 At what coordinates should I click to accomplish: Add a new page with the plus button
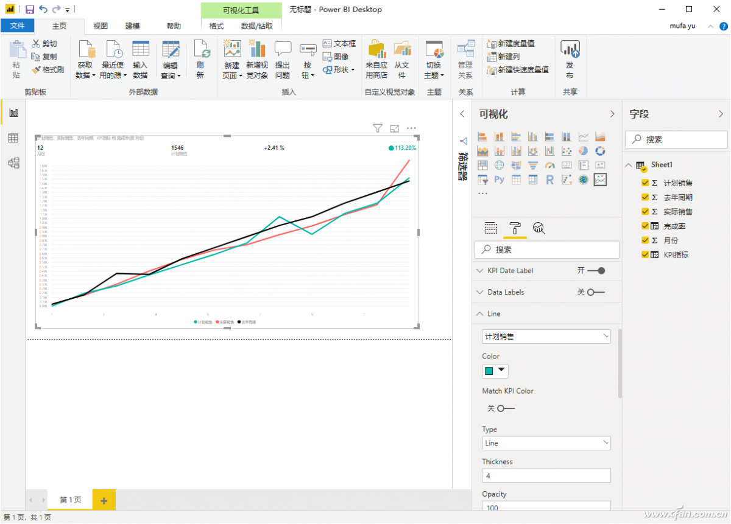click(104, 500)
